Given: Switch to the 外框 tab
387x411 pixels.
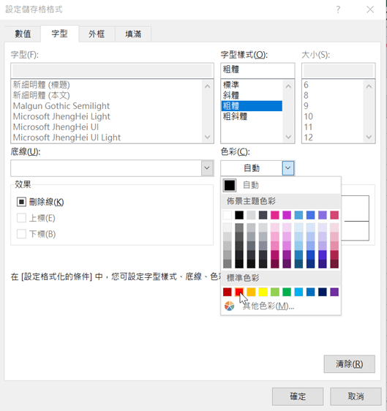Looking at the screenshot, I should (97, 34).
